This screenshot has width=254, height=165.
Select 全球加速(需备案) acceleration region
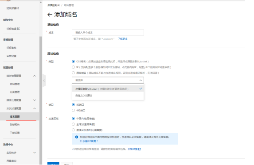pyautogui.click(x=73, y=124)
